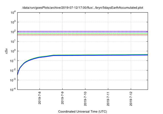This screenshot has width=163, height=114.
Task: Click the 2019-7-11 date label
Action: click(108, 99)
